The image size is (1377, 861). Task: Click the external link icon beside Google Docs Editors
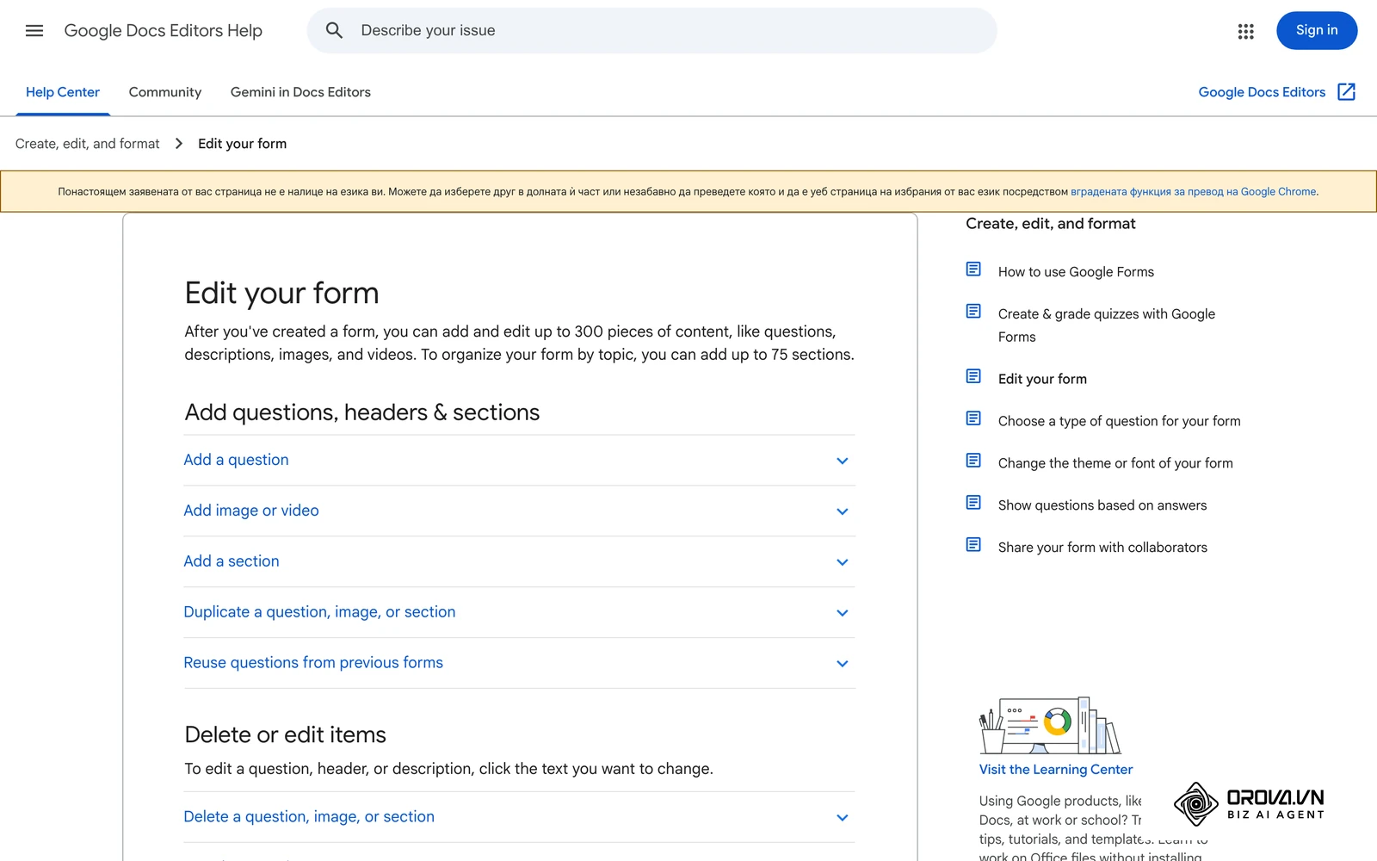point(1346,92)
